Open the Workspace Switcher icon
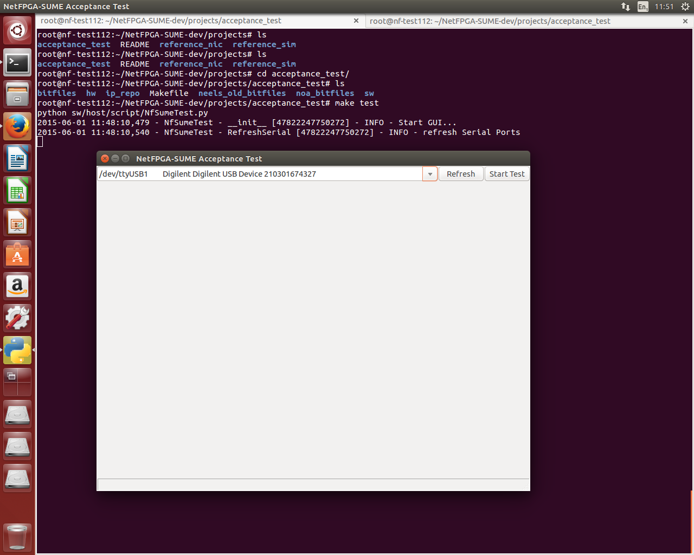694x555 pixels. [17, 382]
